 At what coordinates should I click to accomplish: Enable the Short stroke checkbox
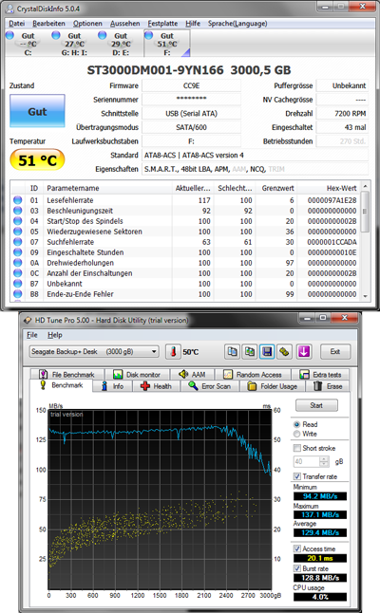pos(297,448)
